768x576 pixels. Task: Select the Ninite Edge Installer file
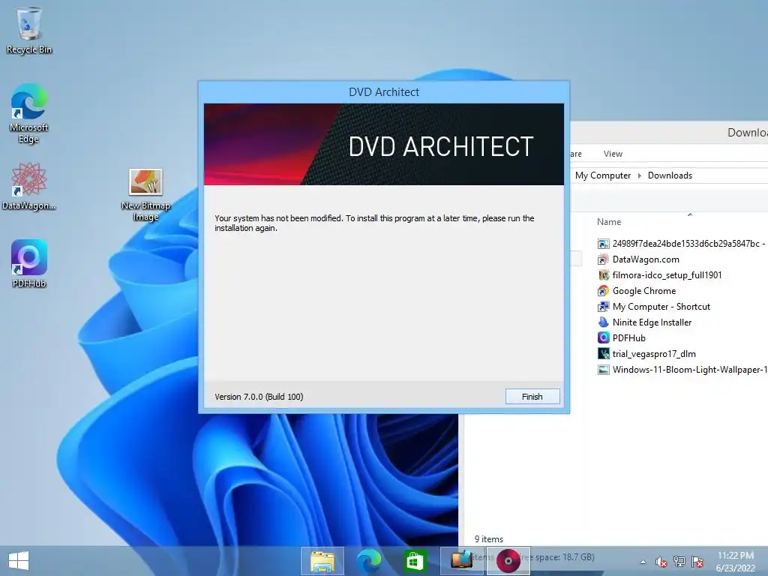coord(644,322)
